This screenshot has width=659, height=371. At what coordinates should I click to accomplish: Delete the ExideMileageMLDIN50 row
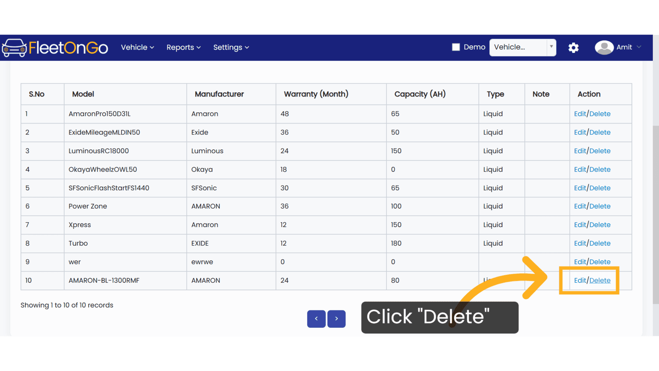[600, 132]
